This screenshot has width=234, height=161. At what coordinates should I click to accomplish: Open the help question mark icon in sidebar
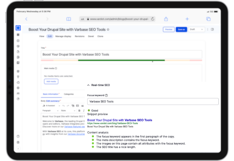click(18, 136)
